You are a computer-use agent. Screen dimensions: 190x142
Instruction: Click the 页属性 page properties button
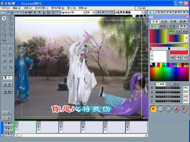click(x=9, y=123)
